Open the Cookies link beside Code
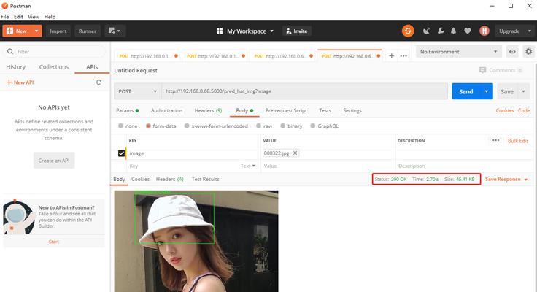Viewport: 537px width, 292px height. (505, 110)
